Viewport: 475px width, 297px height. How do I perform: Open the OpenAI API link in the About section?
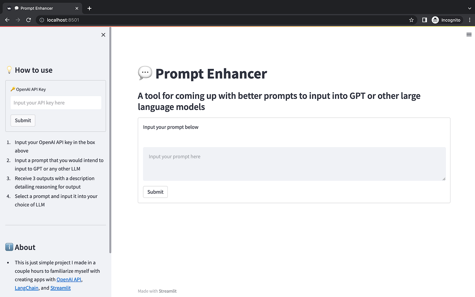click(x=68, y=279)
